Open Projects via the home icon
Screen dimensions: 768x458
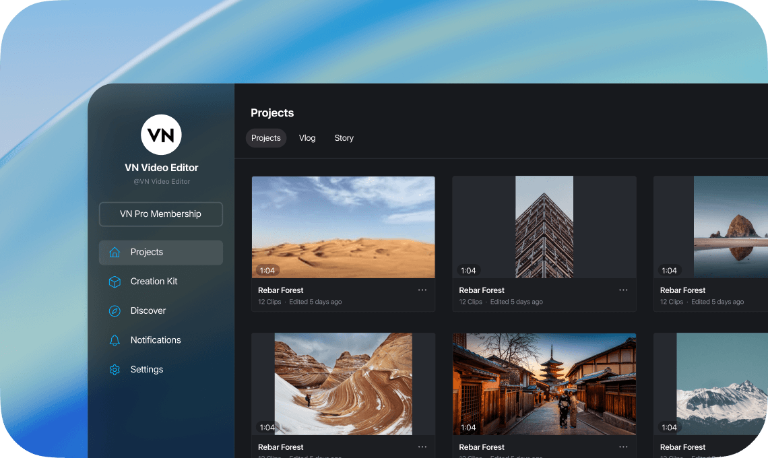115,253
